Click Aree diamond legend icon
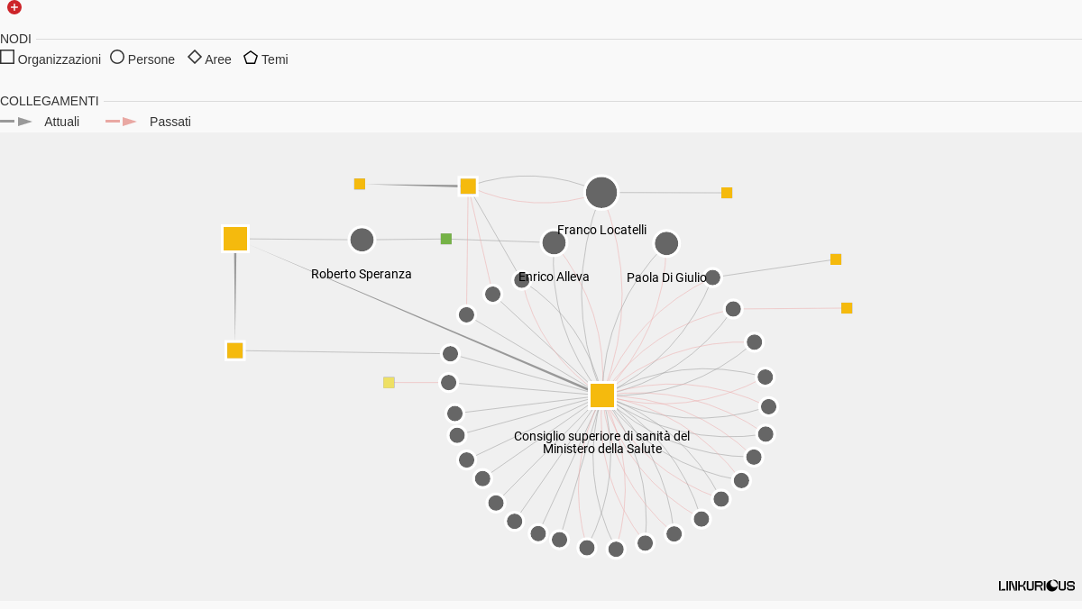This screenshot has width=1082, height=609. [x=195, y=57]
